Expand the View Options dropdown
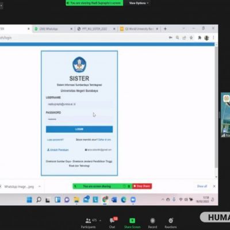This screenshot has height=230, width=230. (x=139, y=3)
